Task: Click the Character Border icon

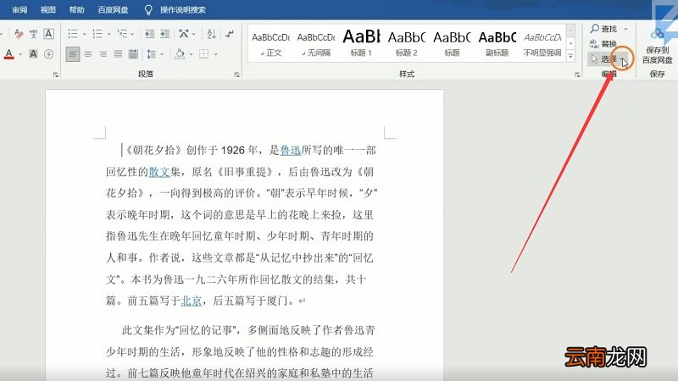Action: click(x=49, y=34)
